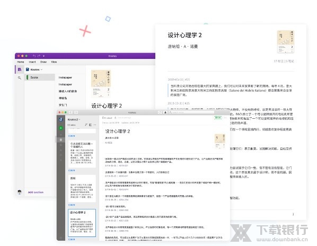Image resolution: width=317 pixels, height=246 pixels.
Task: Click the 设计心理学 2 heading in PDF page
Action: coord(184,35)
